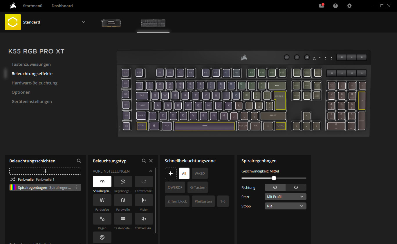The image size is (397, 244).
Task: Pick the Farbpulse lighting effect
Action: coord(102,200)
